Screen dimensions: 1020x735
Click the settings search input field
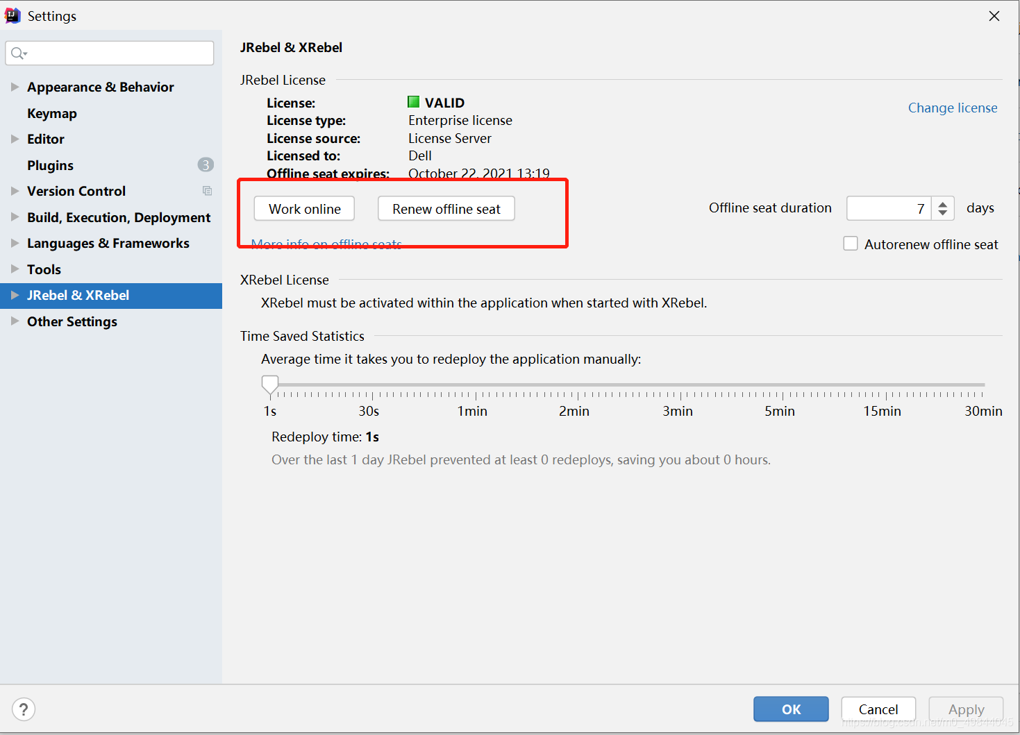pyautogui.click(x=110, y=53)
